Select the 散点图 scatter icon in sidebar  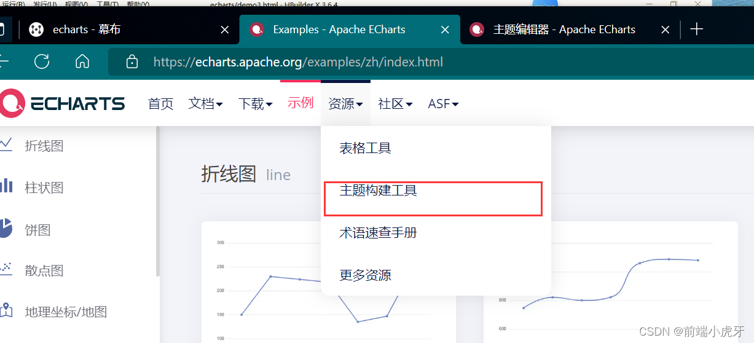tap(6, 269)
